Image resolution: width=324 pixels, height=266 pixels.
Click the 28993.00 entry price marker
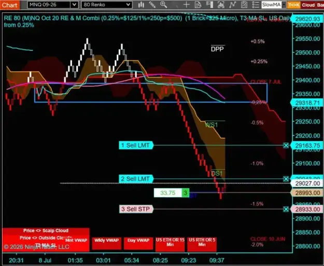tap(307, 193)
